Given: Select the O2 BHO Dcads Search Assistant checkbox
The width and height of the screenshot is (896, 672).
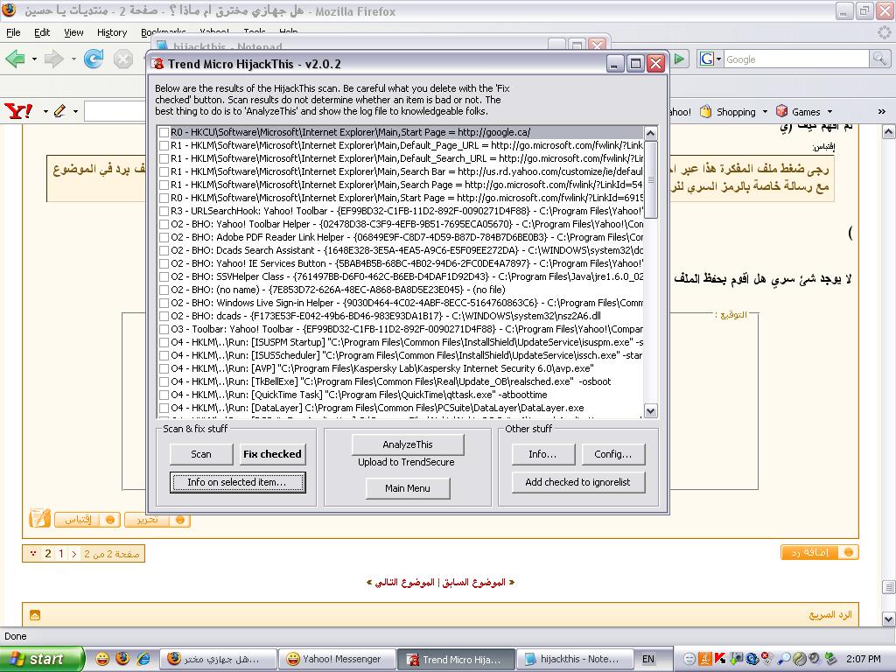Looking at the screenshot, I should [x=164, y=251].
